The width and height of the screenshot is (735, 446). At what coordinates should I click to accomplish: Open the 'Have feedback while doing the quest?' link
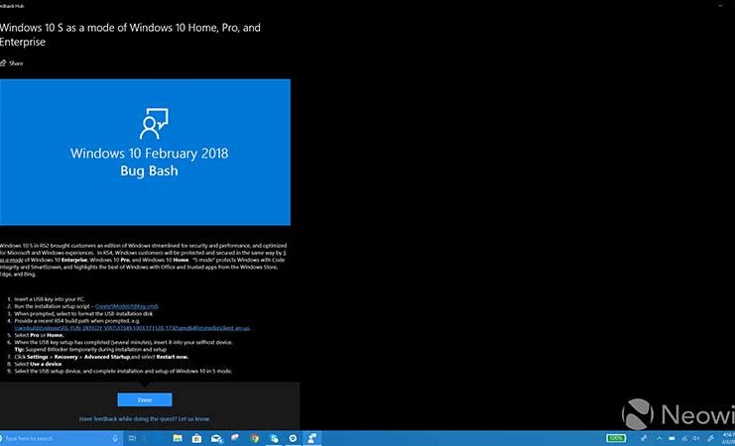coord(144,419)
